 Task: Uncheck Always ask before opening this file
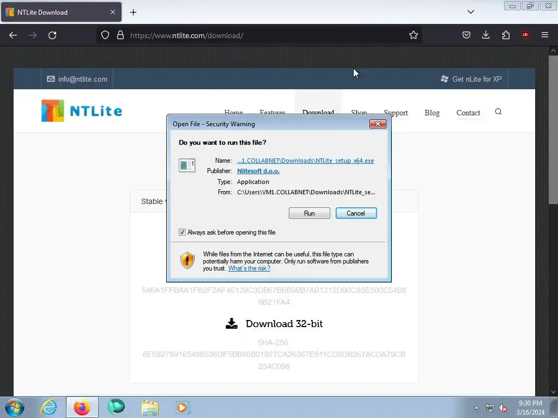tap(182, 232)
